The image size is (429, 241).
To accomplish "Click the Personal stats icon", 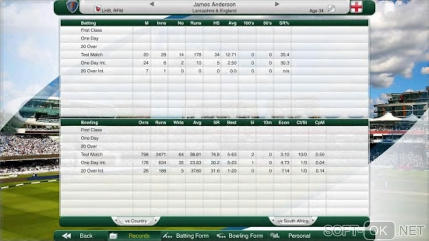I will [275, 236].
